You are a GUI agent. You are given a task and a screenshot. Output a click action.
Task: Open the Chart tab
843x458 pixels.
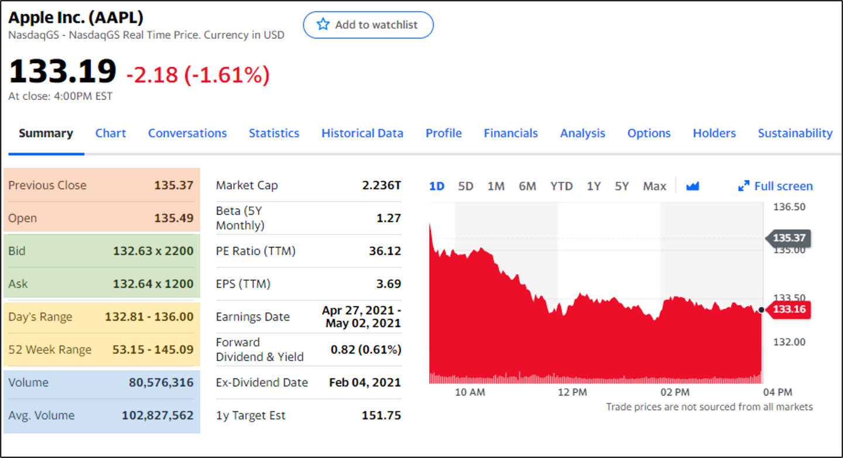(111, 133)
